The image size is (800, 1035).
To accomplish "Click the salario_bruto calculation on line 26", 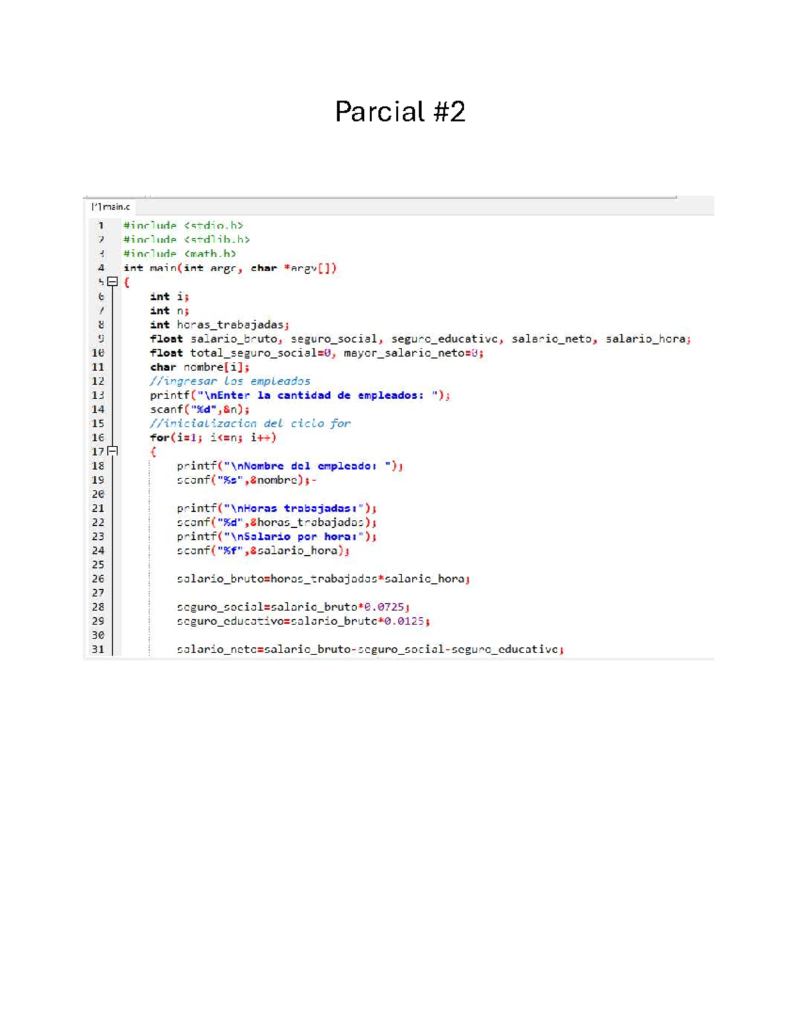I will 323,578.
